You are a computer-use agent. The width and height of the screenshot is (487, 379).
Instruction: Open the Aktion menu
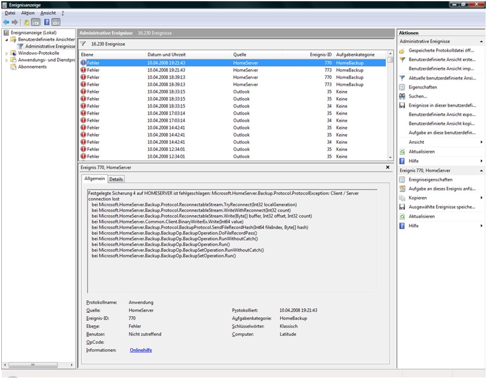click(x=28, y=13)
